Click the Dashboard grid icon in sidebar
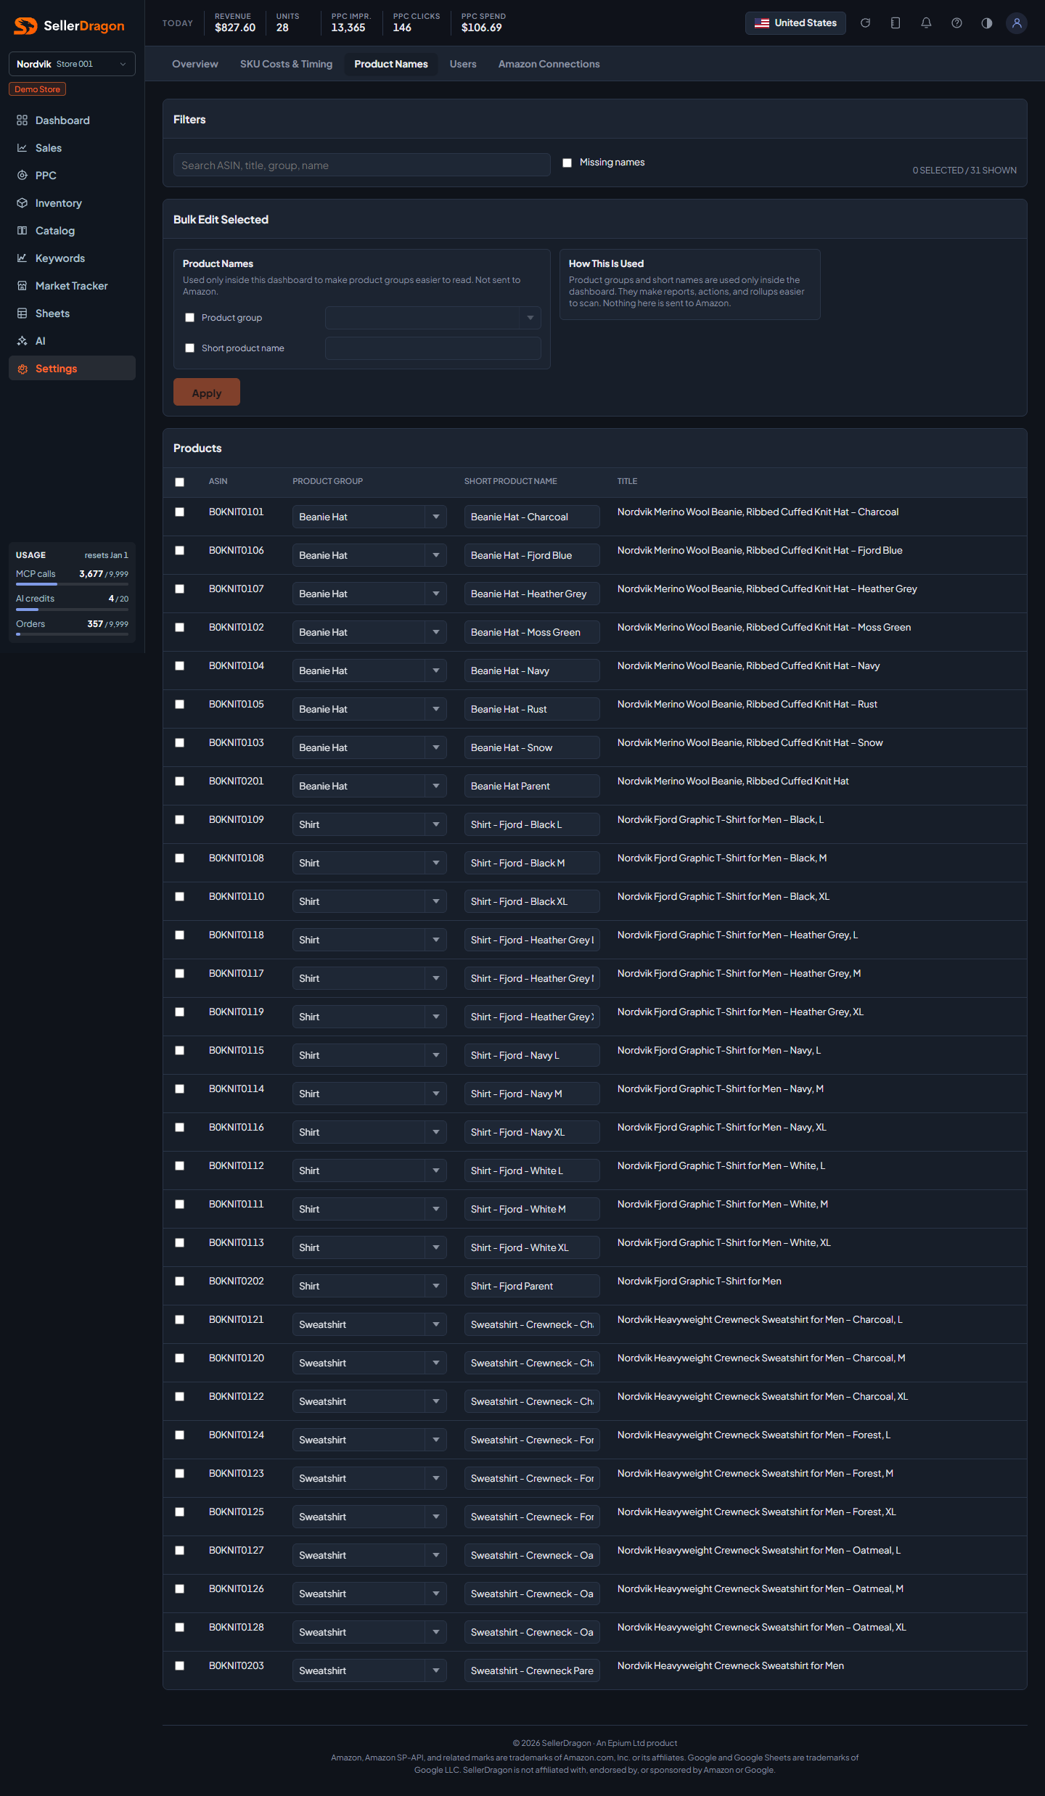 coord(22,120)
